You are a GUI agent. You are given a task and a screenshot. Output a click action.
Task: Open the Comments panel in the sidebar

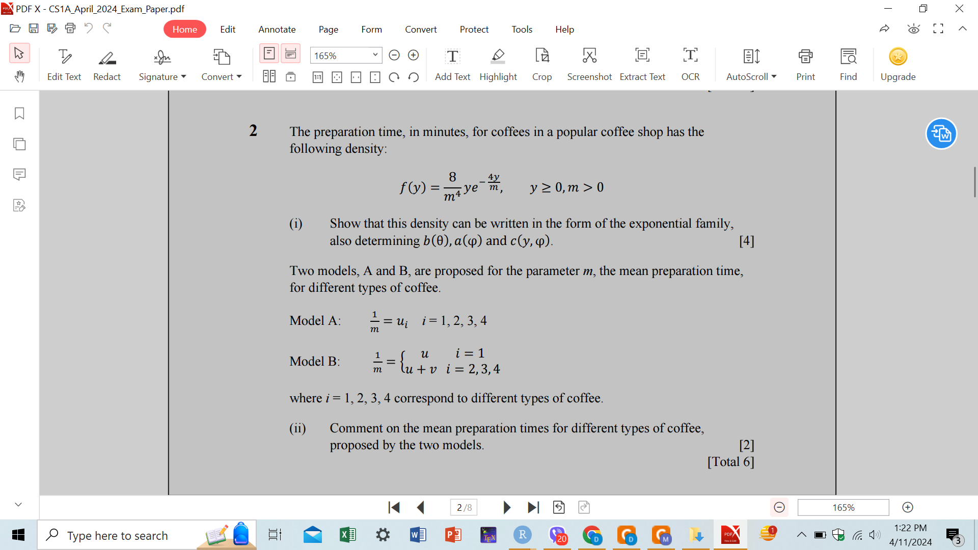pyautogui.click(x=19, y=174)
